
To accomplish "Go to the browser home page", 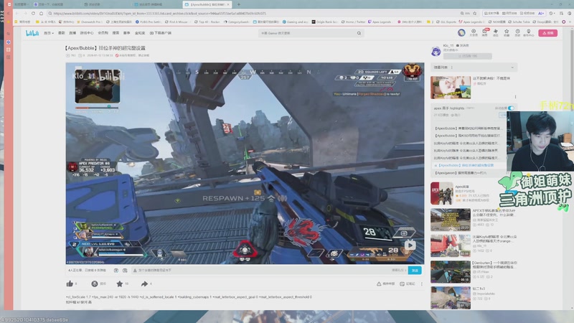I will [x=42, y=13].
